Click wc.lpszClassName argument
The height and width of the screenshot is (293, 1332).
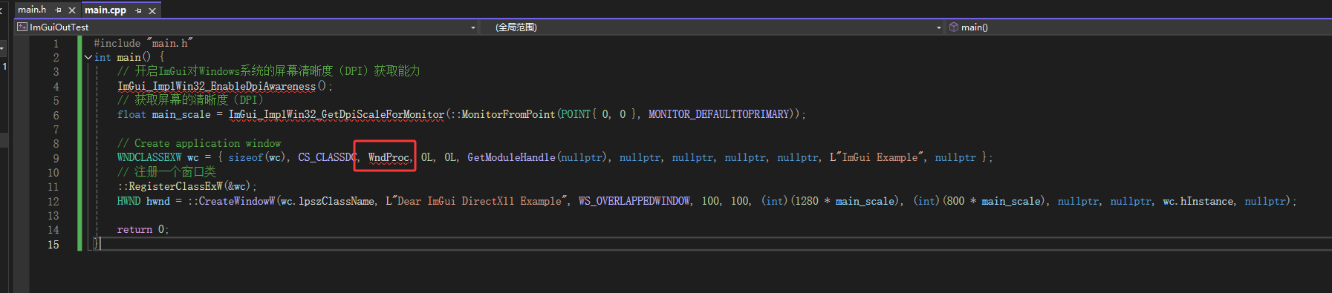coord(327,201)
